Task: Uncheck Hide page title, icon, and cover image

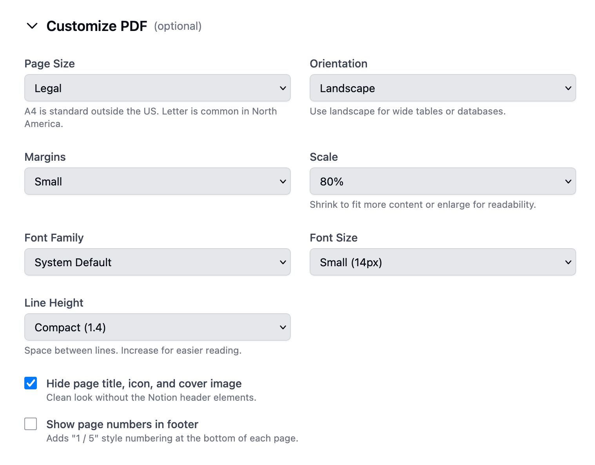Action: (x=30, y=383)
